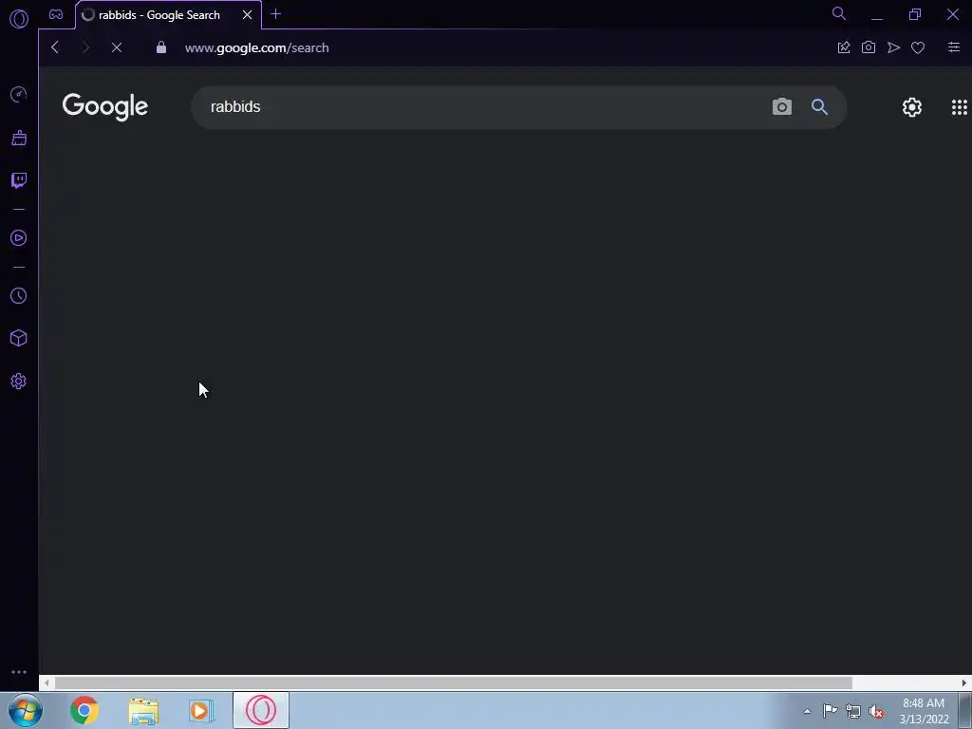Search by image camera icon
972x729 pixels.
pyautogui.click(x=782, y=106)
